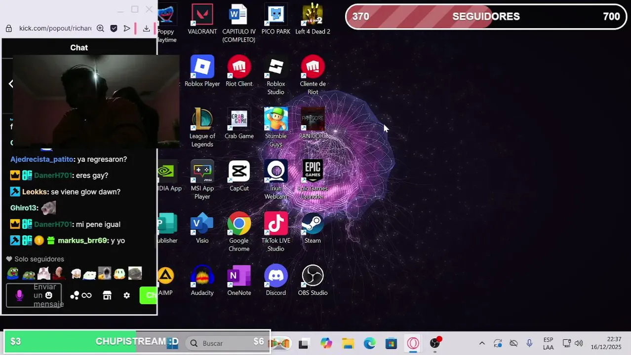Launch the Stumble Guys shortcut
Viewport: 631px width, 355px height.
click(276, 128)
